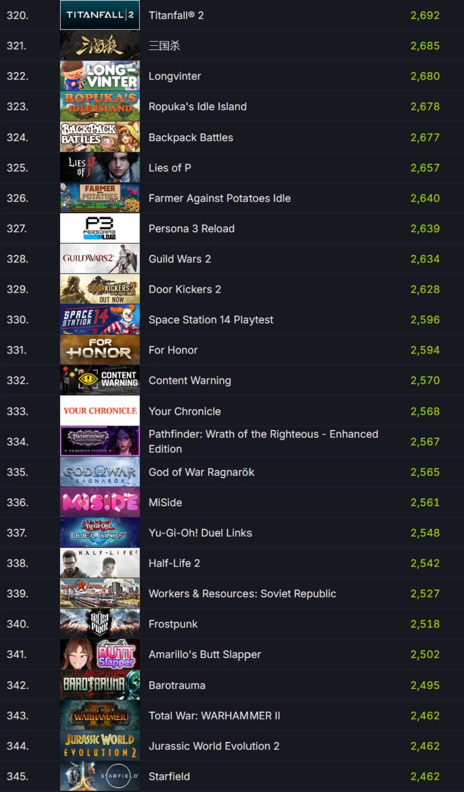Select the Door Kickers 2 game name
The height and width of the screenshot is (792, 464).
point(184,289)
